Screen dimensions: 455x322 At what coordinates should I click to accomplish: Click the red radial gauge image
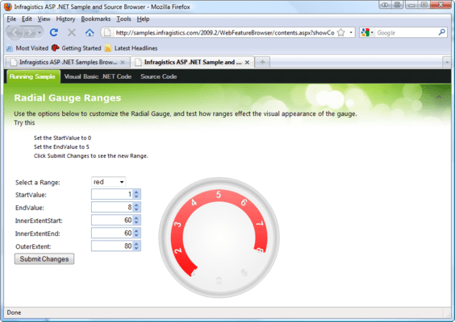tap(219, 237)
